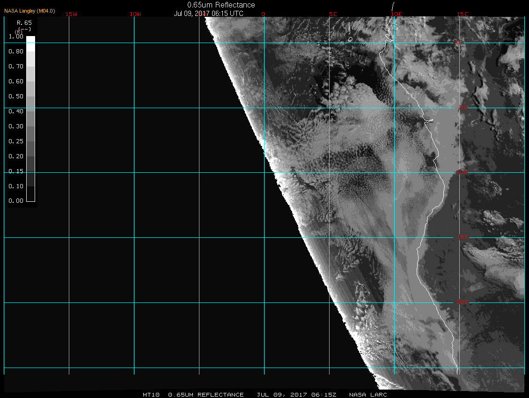Click the '0.25' color bar value
The width and height of the screenshot is (529, 398).
[x=16, y=141]
